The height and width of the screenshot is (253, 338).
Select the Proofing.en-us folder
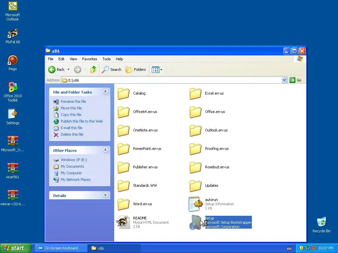point(209,149)
